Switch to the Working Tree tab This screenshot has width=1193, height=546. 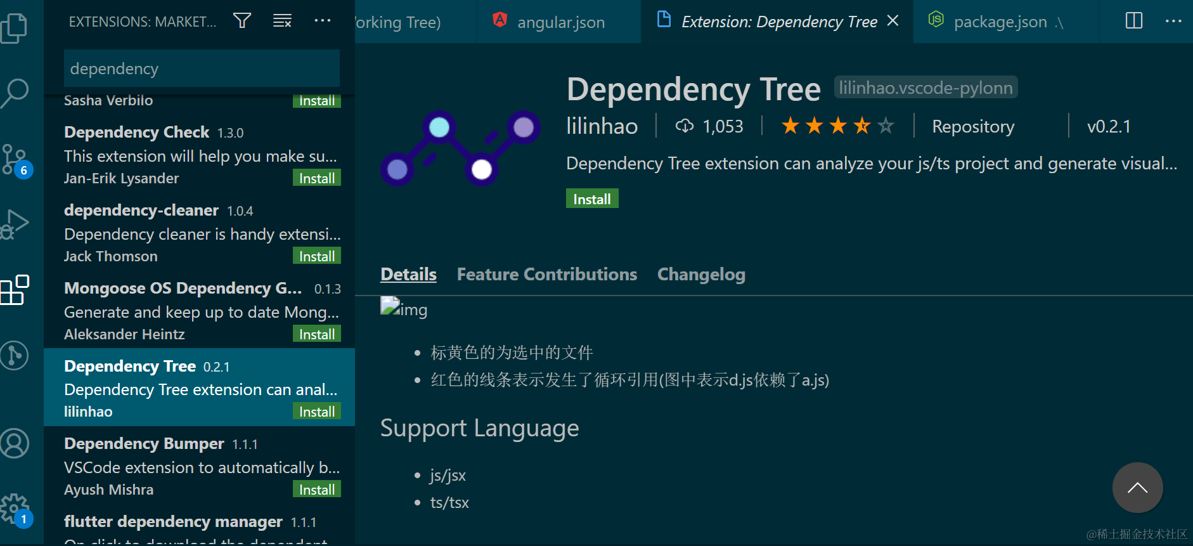[415, 22]
